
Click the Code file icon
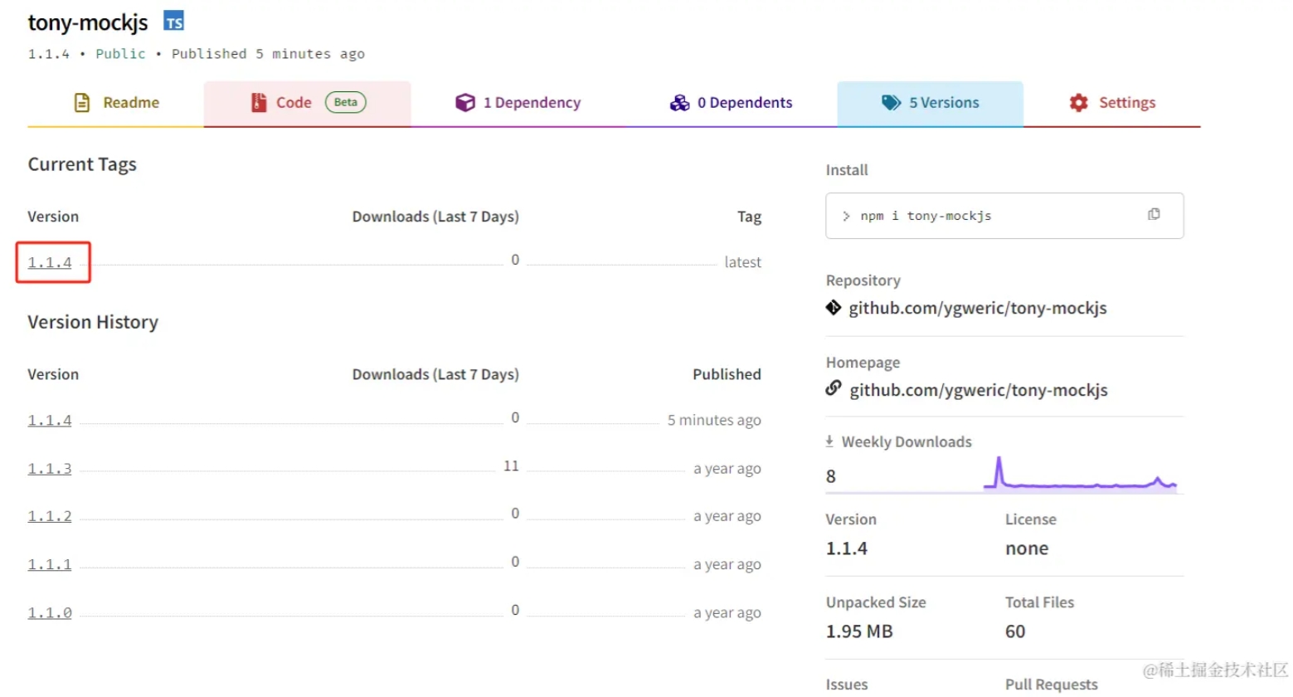[x=259, y=103]
